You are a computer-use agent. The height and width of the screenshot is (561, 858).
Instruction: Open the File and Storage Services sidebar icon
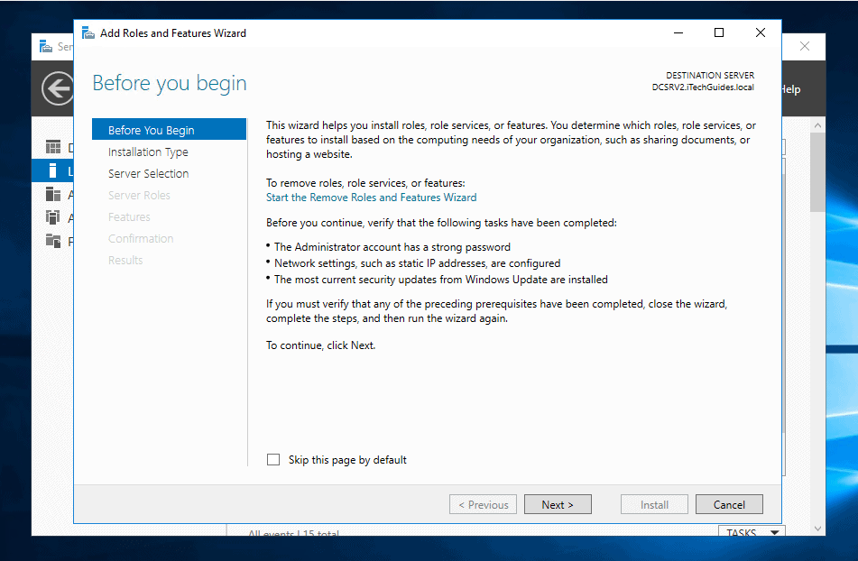(x=52, y=237)
